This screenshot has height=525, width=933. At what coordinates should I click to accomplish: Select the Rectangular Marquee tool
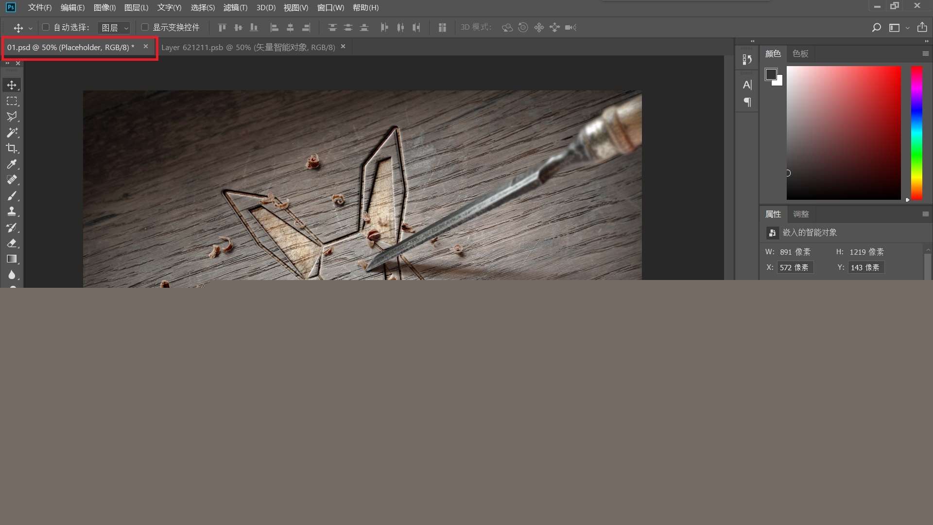click(12, 101)
